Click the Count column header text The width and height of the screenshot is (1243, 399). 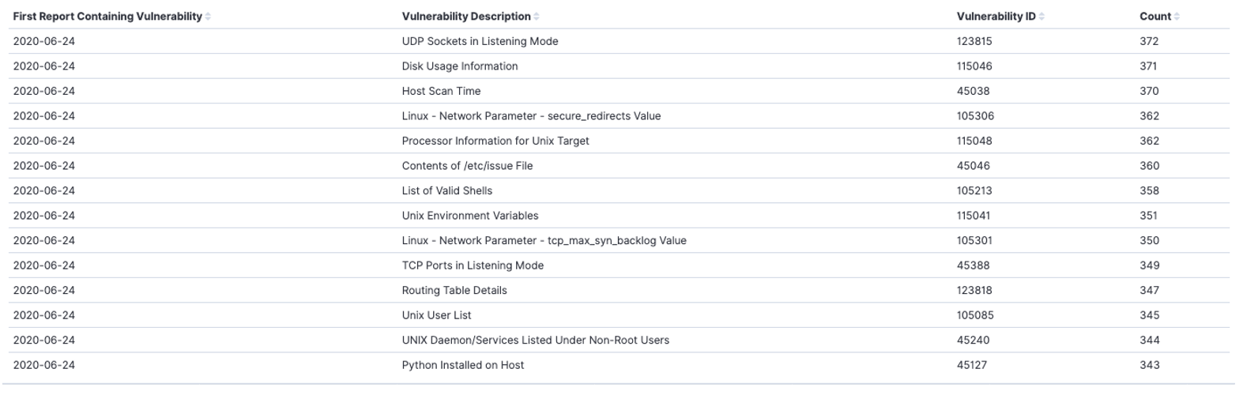1154,17
